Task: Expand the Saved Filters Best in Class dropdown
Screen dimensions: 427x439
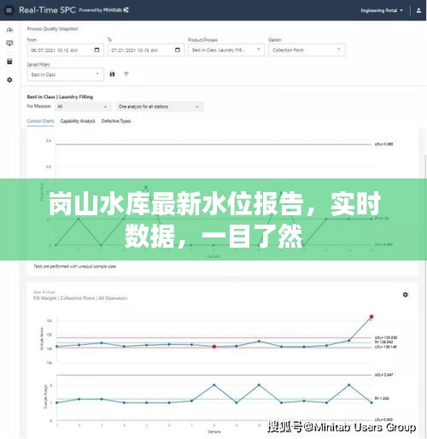Action: pos(66,74)
